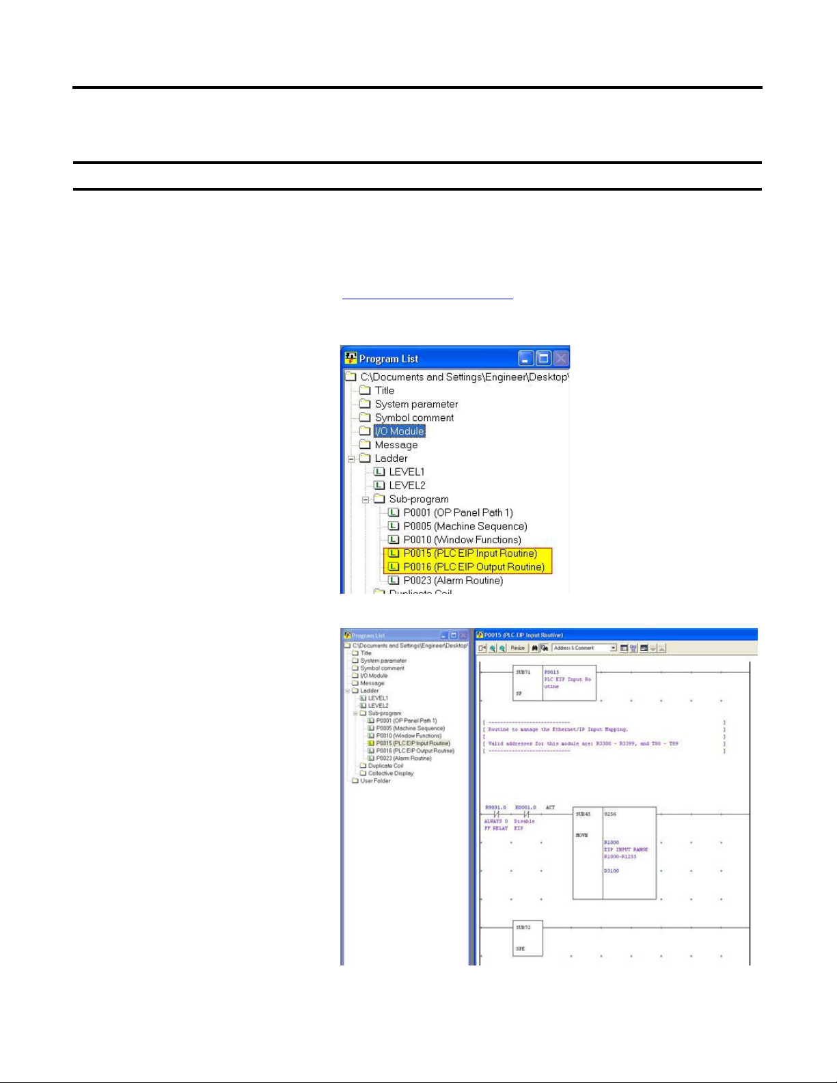
Task: Click the D3100 parameter in the MOVN block
Action: (x=612, y=870)
